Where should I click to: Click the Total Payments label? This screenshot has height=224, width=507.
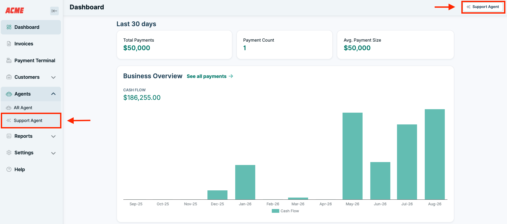point(139,40)
